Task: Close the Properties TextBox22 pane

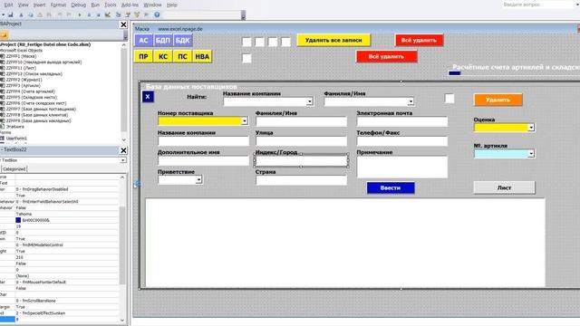Action: click(x=123, y=150)
